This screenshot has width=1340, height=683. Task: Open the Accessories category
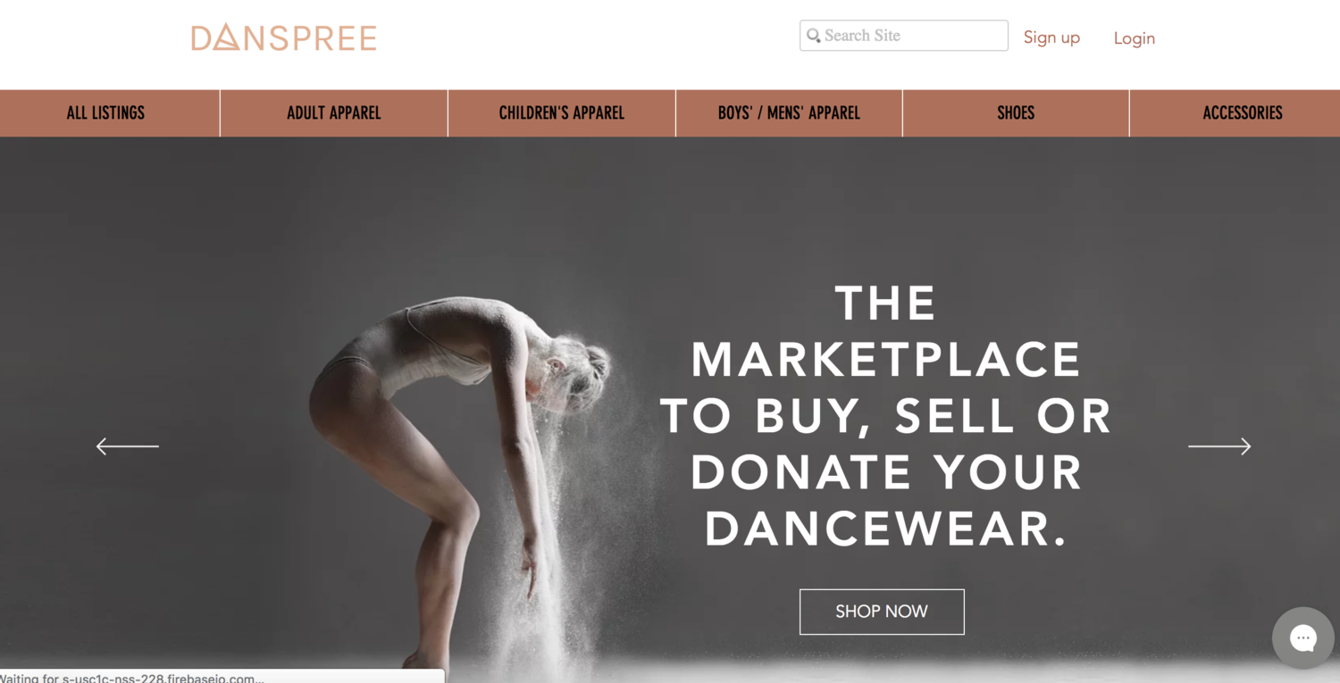pyautogui.click(x=1243, y=112)
